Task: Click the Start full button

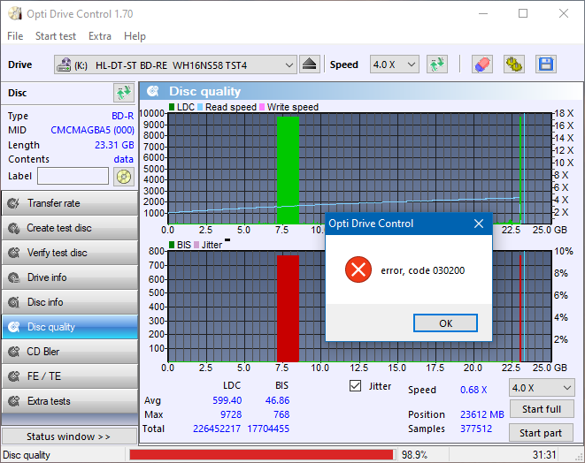Action: [x=542, y=409]
